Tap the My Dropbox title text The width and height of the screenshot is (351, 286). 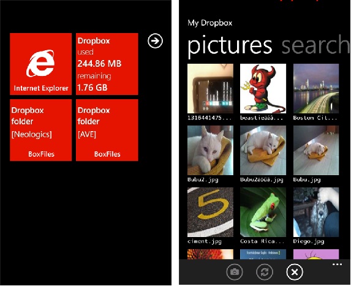point(210,23)
